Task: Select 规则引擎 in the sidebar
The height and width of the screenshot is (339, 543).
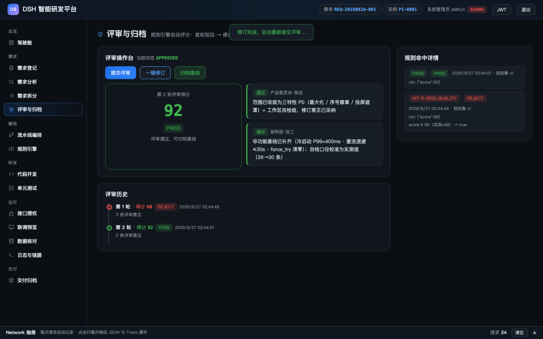Action: point(43,149)
